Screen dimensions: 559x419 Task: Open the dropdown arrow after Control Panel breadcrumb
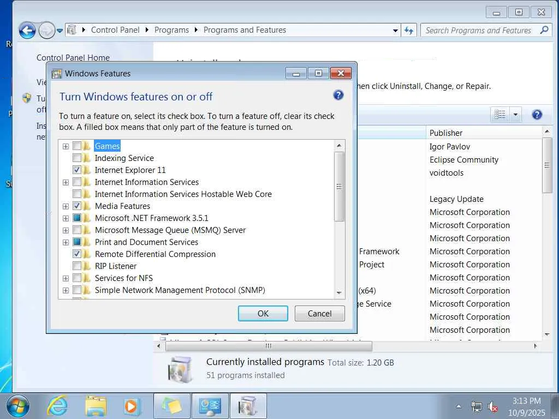pos(147,30)
